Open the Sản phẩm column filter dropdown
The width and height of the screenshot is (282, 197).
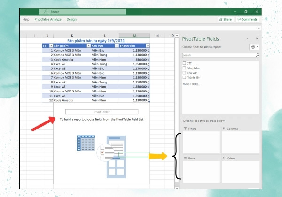click(x=89, y=46)
